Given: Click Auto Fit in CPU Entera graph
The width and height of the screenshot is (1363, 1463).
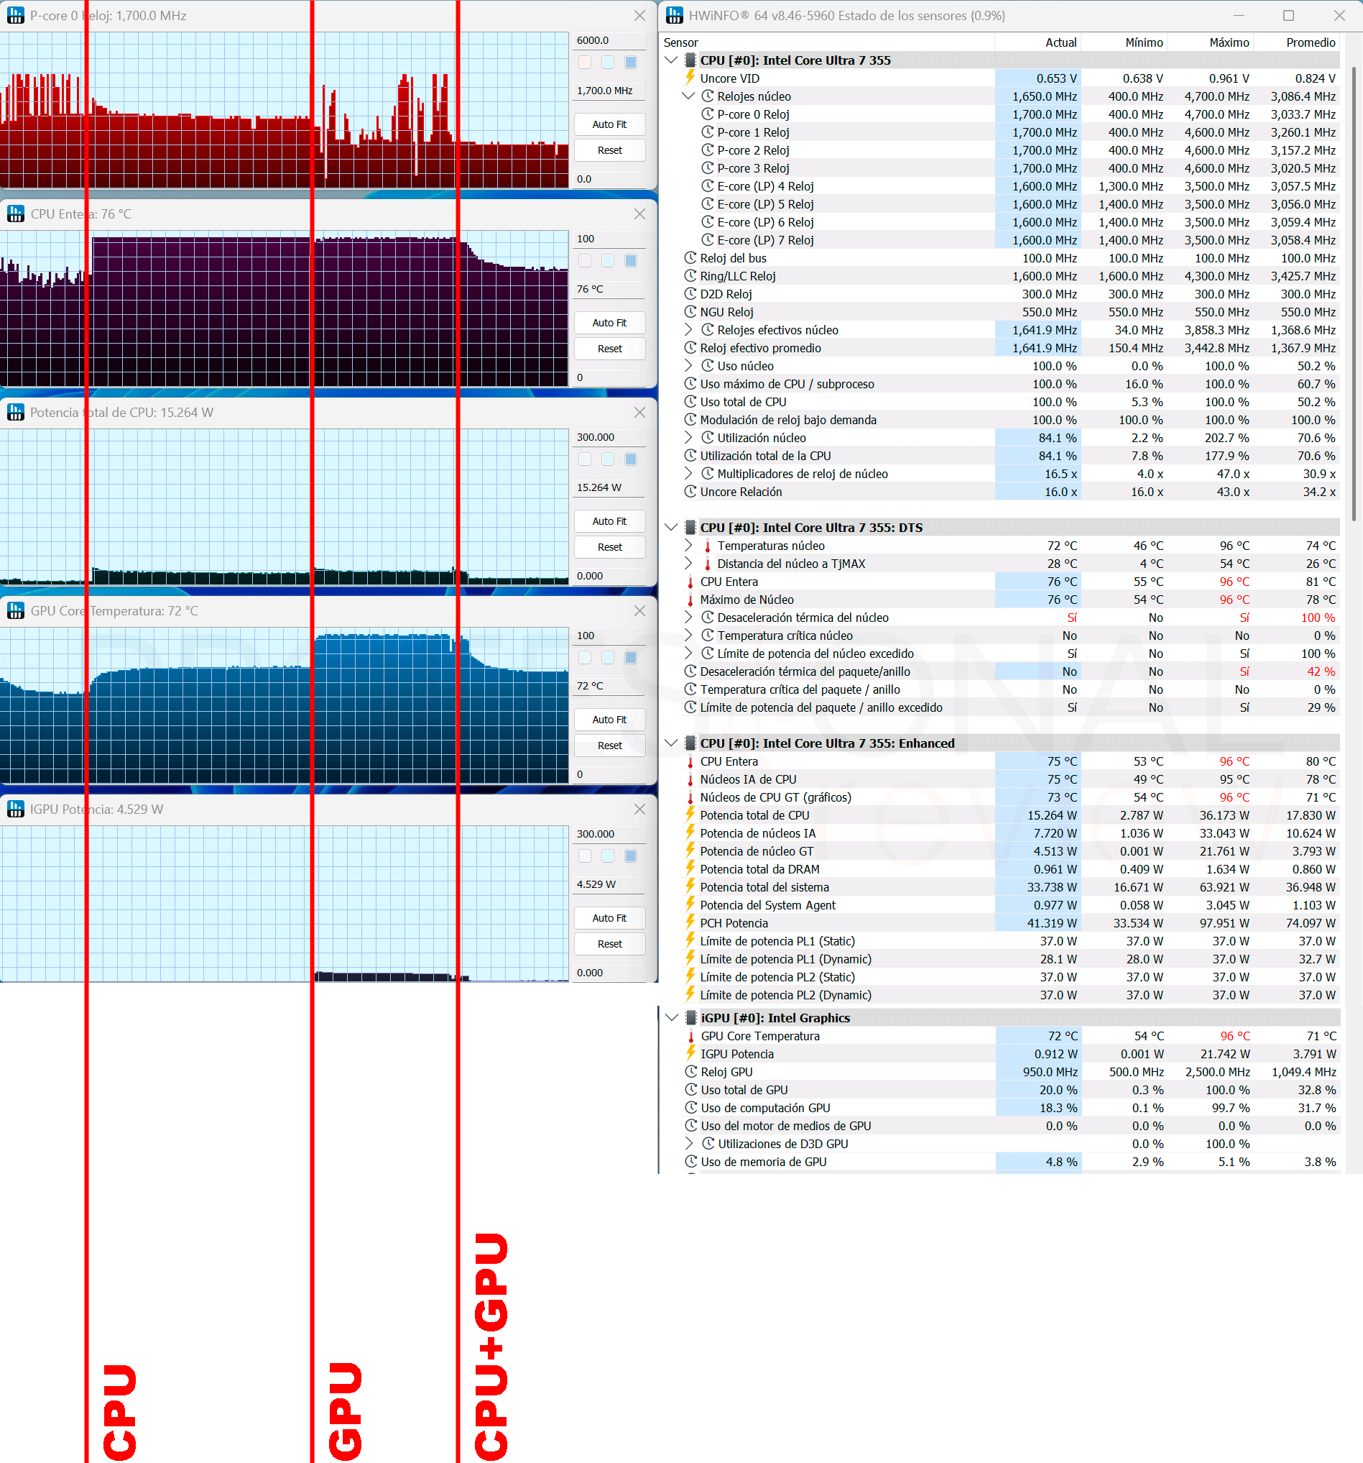Looking at the screenshot, I should tap(609, 323).
